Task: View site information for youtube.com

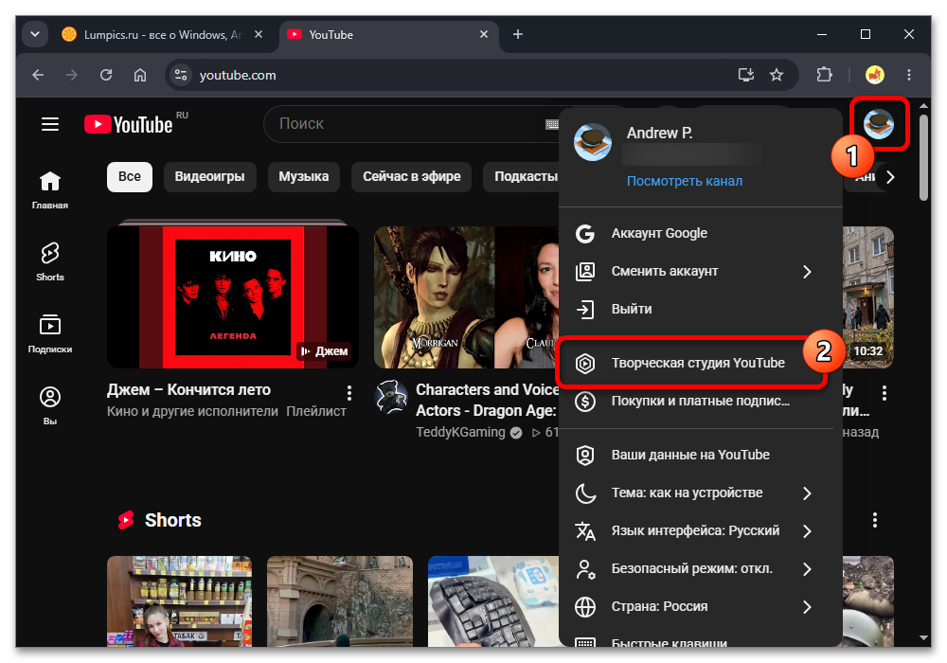Action: pos(181,75)
